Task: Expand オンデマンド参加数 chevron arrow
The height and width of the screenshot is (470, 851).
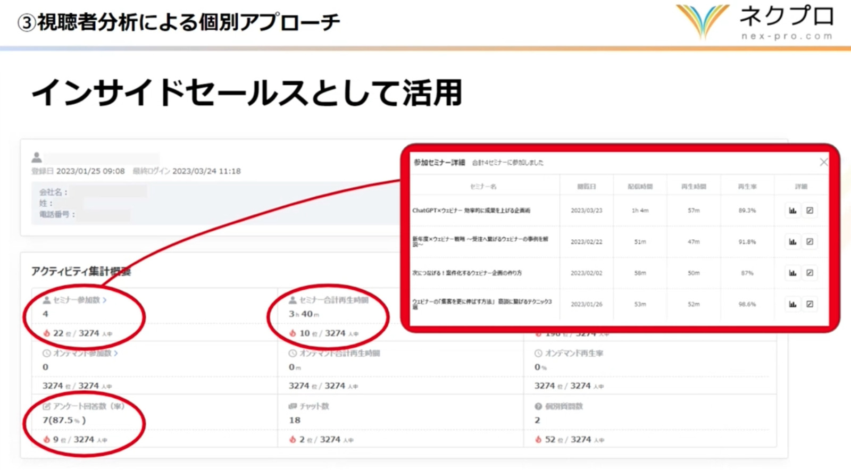Action: 116,353
